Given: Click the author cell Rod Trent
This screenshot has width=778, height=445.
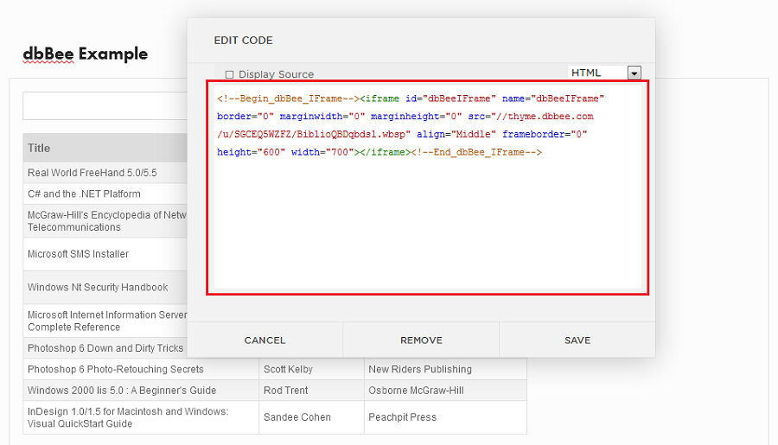Looking at the screenshot, I should pyautogui.click(x=311, y=391).
